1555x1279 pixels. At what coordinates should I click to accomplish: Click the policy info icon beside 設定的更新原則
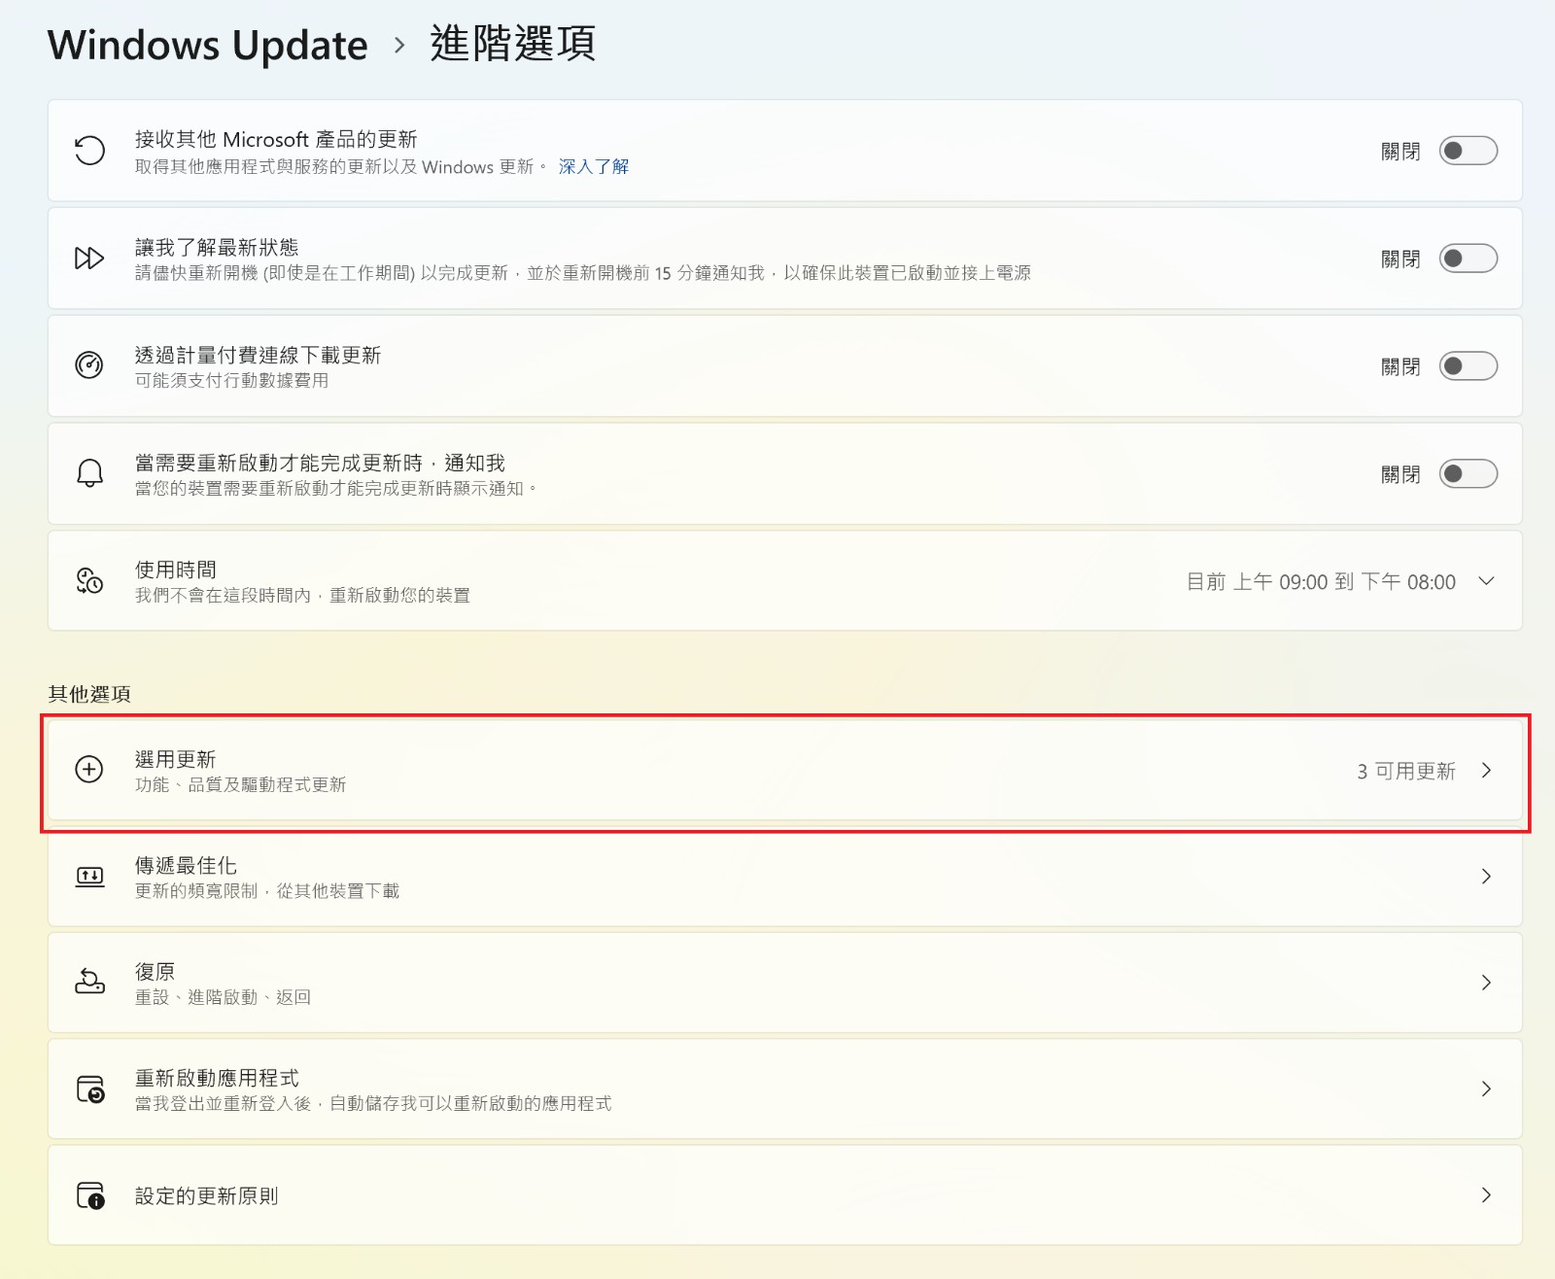coord(89,1195)
